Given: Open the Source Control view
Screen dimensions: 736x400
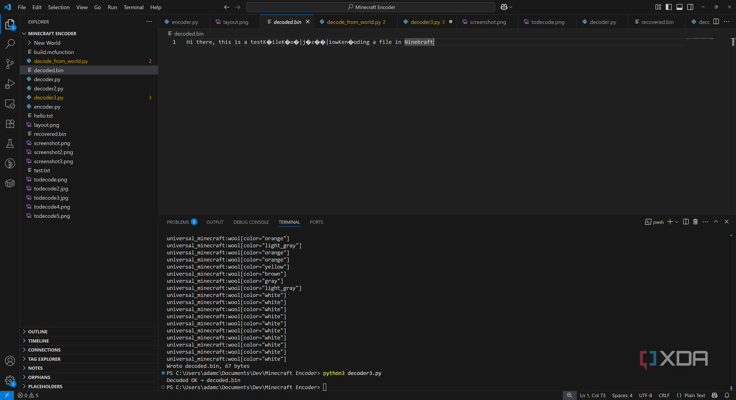Looking at the screenshot, I should 10,64.
